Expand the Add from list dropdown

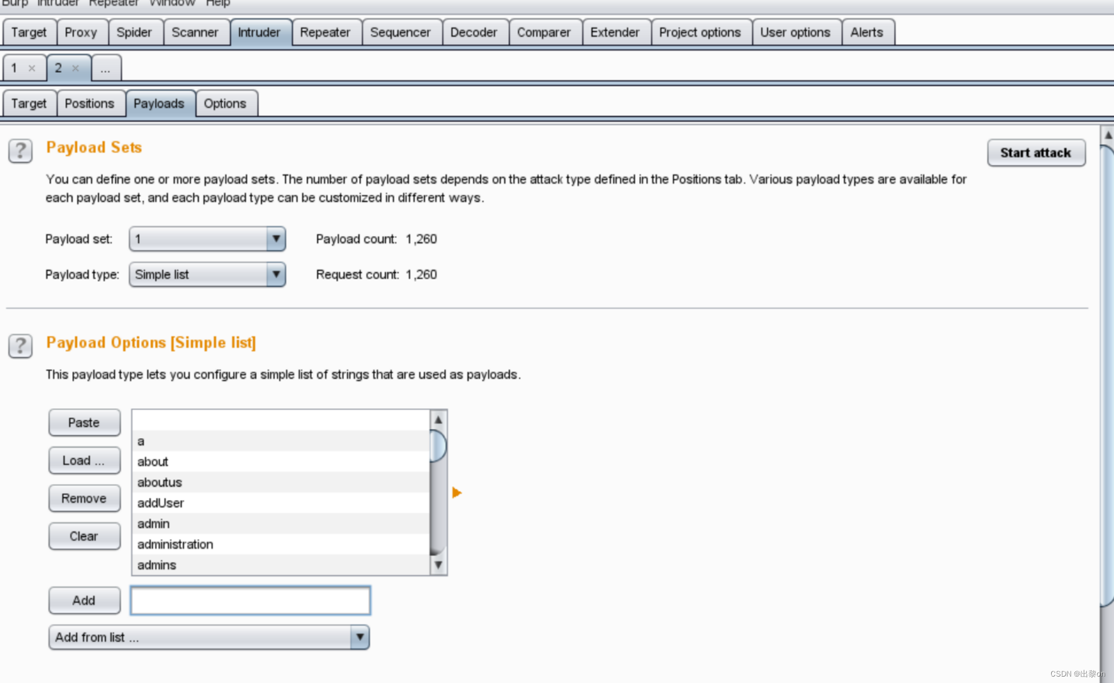pos(209,638)
